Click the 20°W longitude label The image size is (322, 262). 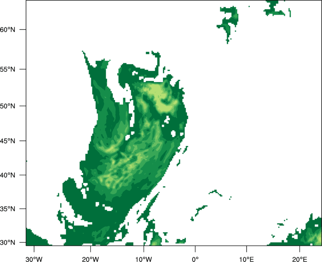[91, 259]
